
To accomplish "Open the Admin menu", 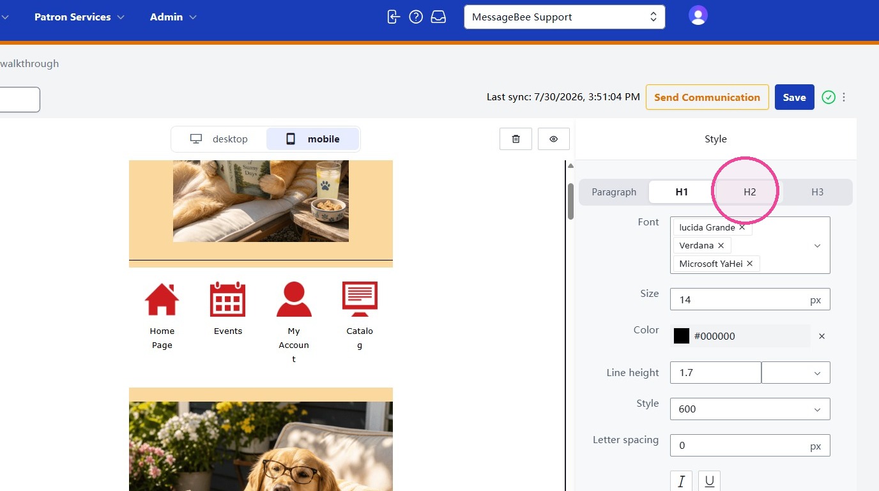I will pos(173,17).
